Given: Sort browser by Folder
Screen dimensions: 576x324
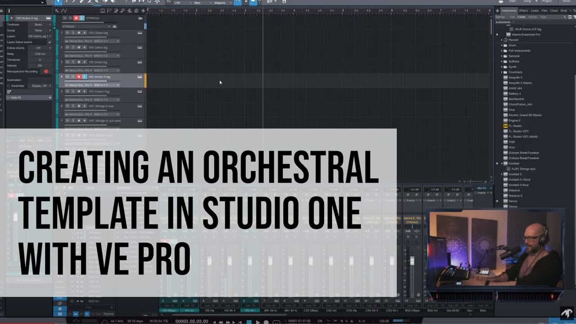Looking at the screenshot, I should [x=521, y=17].
